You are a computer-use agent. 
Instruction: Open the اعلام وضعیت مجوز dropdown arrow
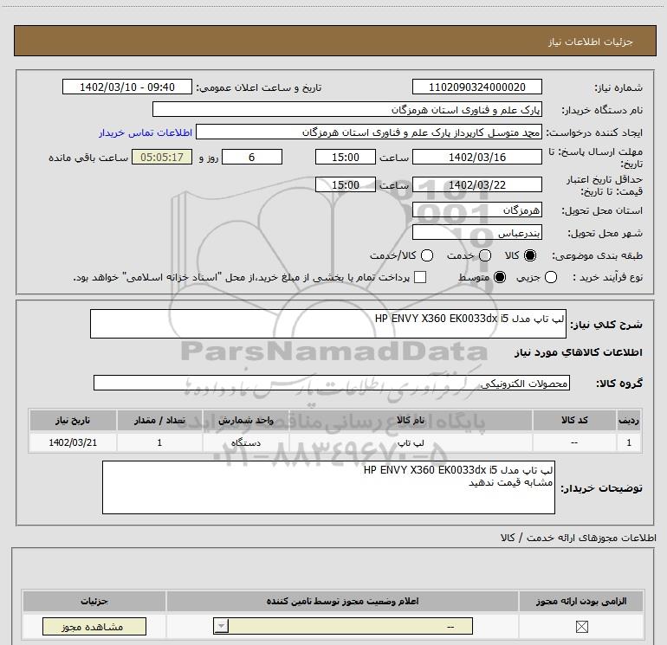point(221,626)
